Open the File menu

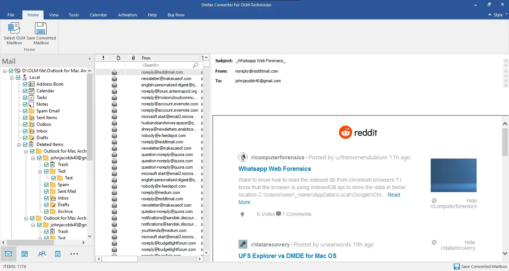(x=11, y=15)
